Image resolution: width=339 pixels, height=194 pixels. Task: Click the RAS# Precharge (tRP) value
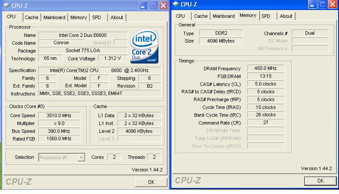[266, 99]
